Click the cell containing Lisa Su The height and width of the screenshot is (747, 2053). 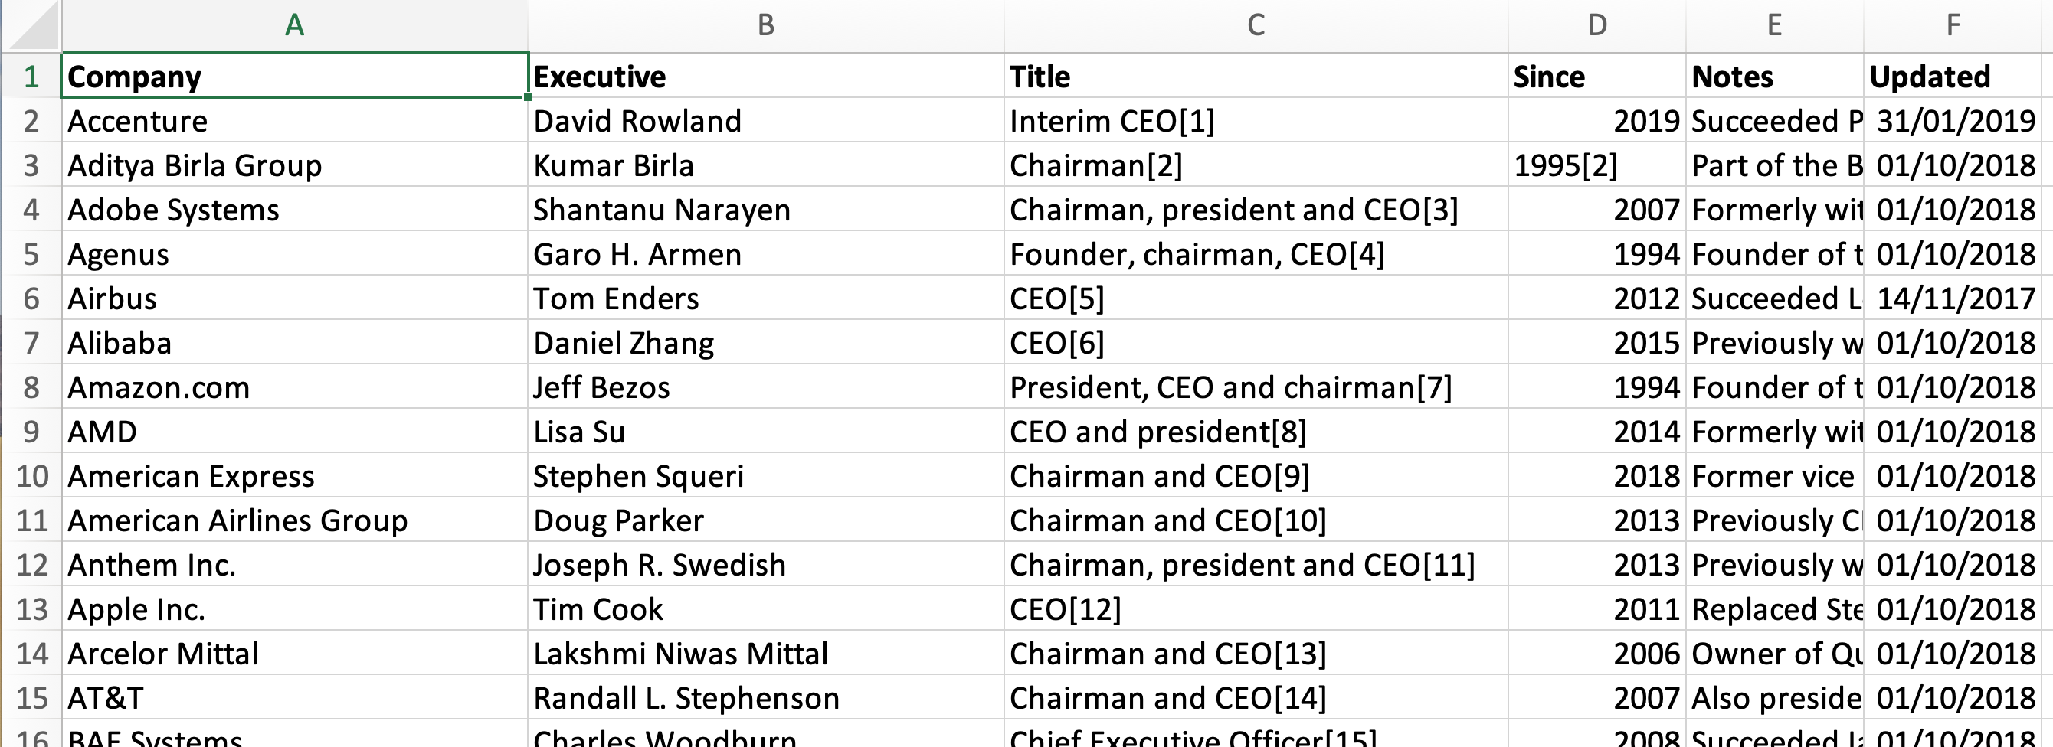point(766,432)
